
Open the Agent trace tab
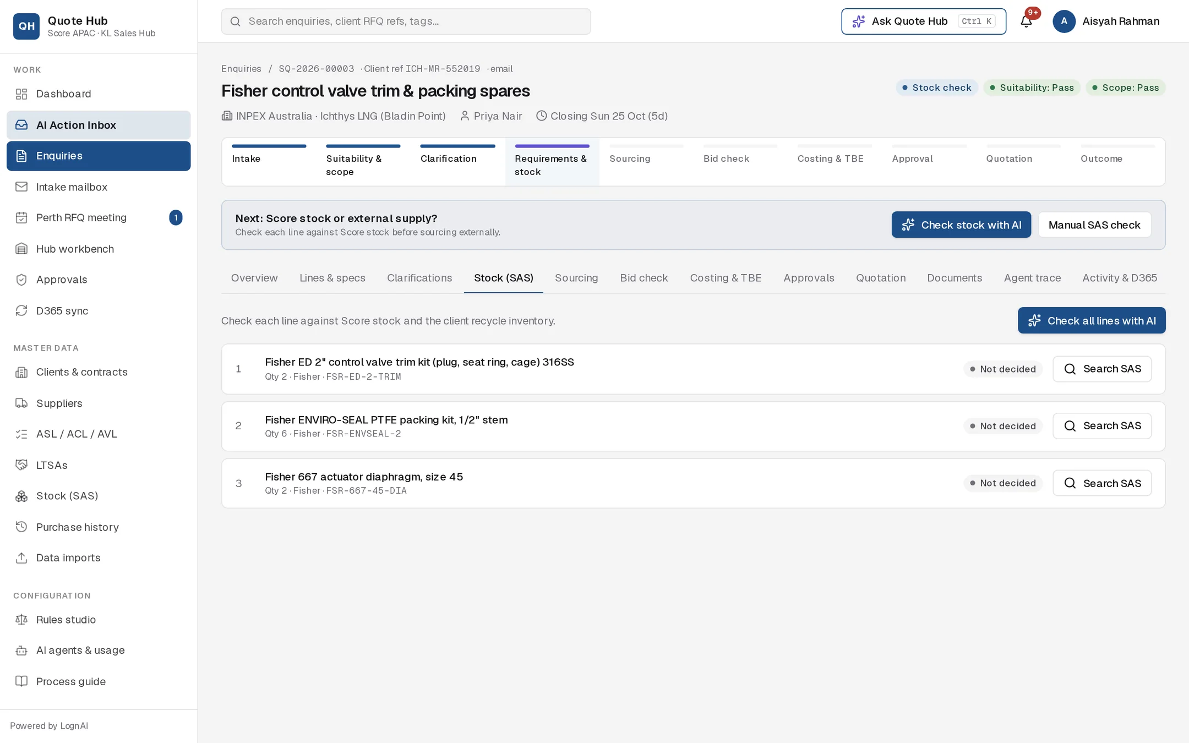(1032, 278)
